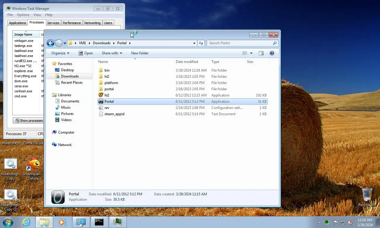Screen dimensions: 380x228
Task: Select the bin folder
Action: [x=183, y=70]
